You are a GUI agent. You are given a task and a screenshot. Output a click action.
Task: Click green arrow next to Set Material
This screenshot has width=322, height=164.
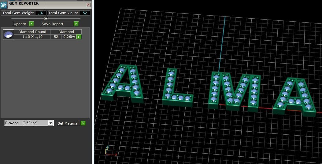pos(83,123)
